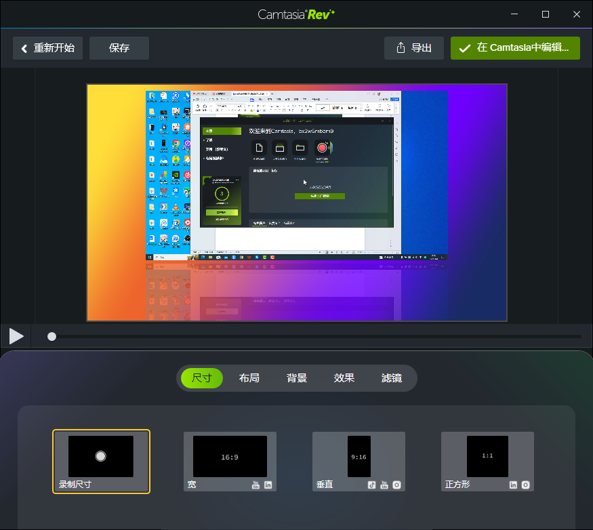This screenshot has height=530, width=593.
Task: Open the 背景 tab
Action: (297, 378)
